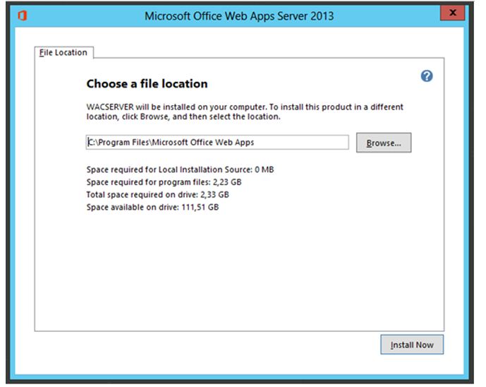Viewport: 486px width, 387px height.
Task: Click 'Total space required on drive: 2,33 GB'
Action: 158,195
